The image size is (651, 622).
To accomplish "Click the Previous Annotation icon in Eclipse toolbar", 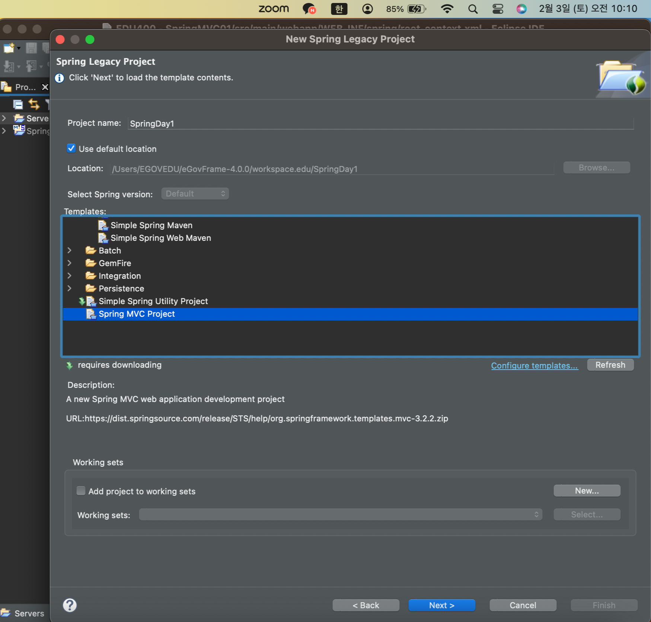I will (31, 66).
